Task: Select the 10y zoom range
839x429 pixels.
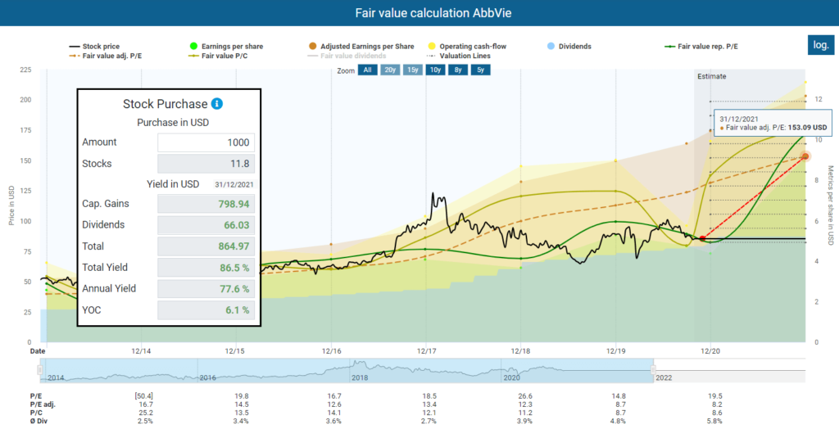Action: [436, 70]
